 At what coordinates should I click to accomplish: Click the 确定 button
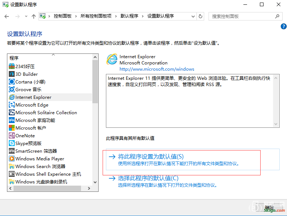[x=269, y=208]
